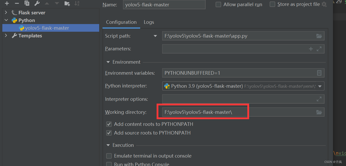
Task: Open the Script path type dropdown arrow
Action: (155, 36)
